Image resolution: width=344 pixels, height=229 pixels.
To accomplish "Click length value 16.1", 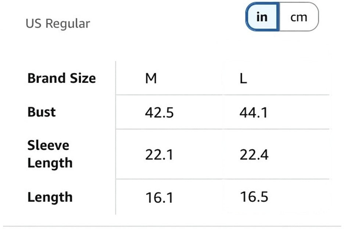I will [159, 197].
